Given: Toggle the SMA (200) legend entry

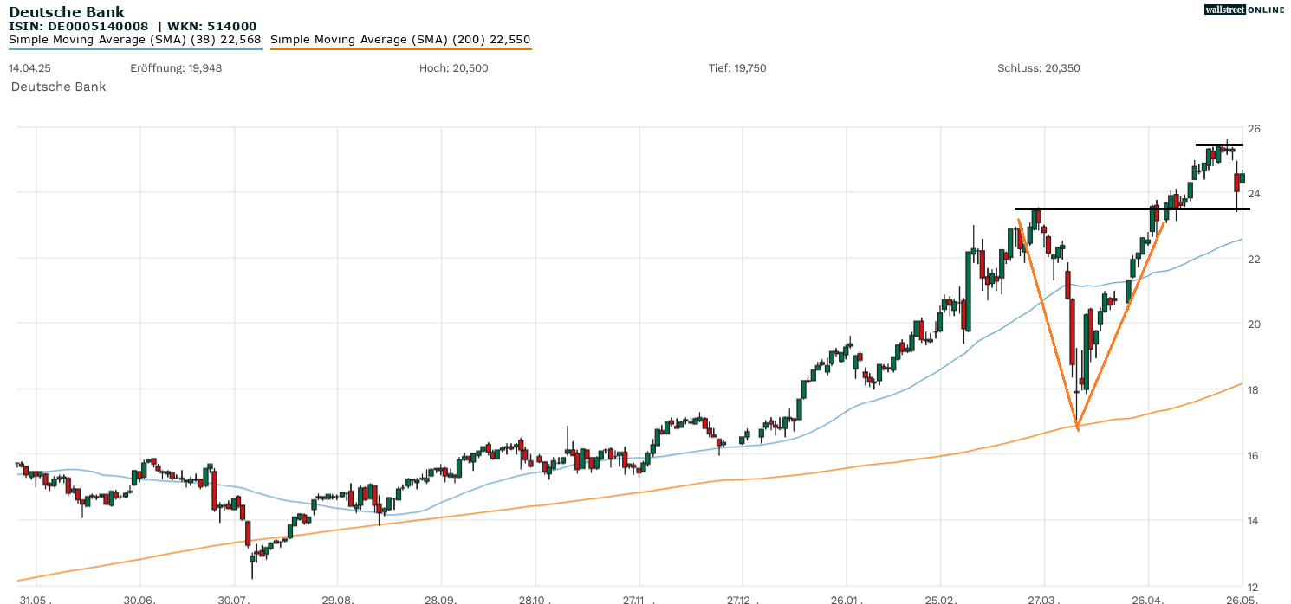Looking at the screenshot, I should [400, 40].
